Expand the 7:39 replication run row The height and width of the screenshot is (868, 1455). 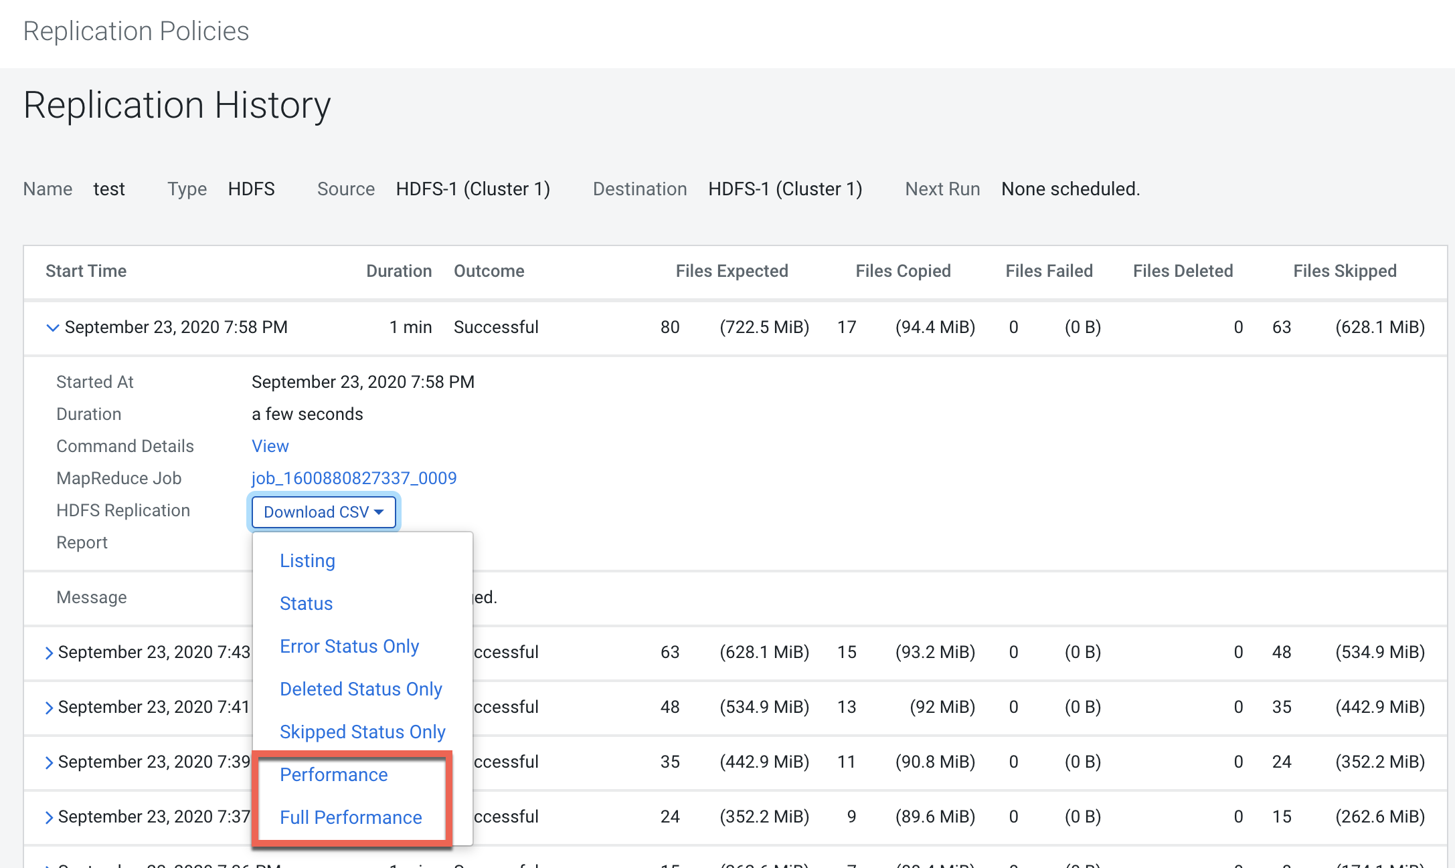(x=49, y=762)
